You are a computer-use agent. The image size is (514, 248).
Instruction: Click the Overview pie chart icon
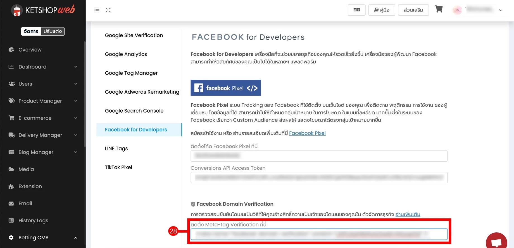point(11,50)
